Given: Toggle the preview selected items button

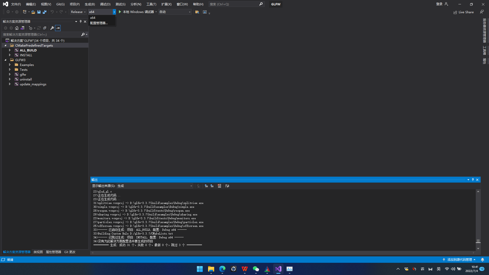Looking at the screenshot, I should coord(58,28).
